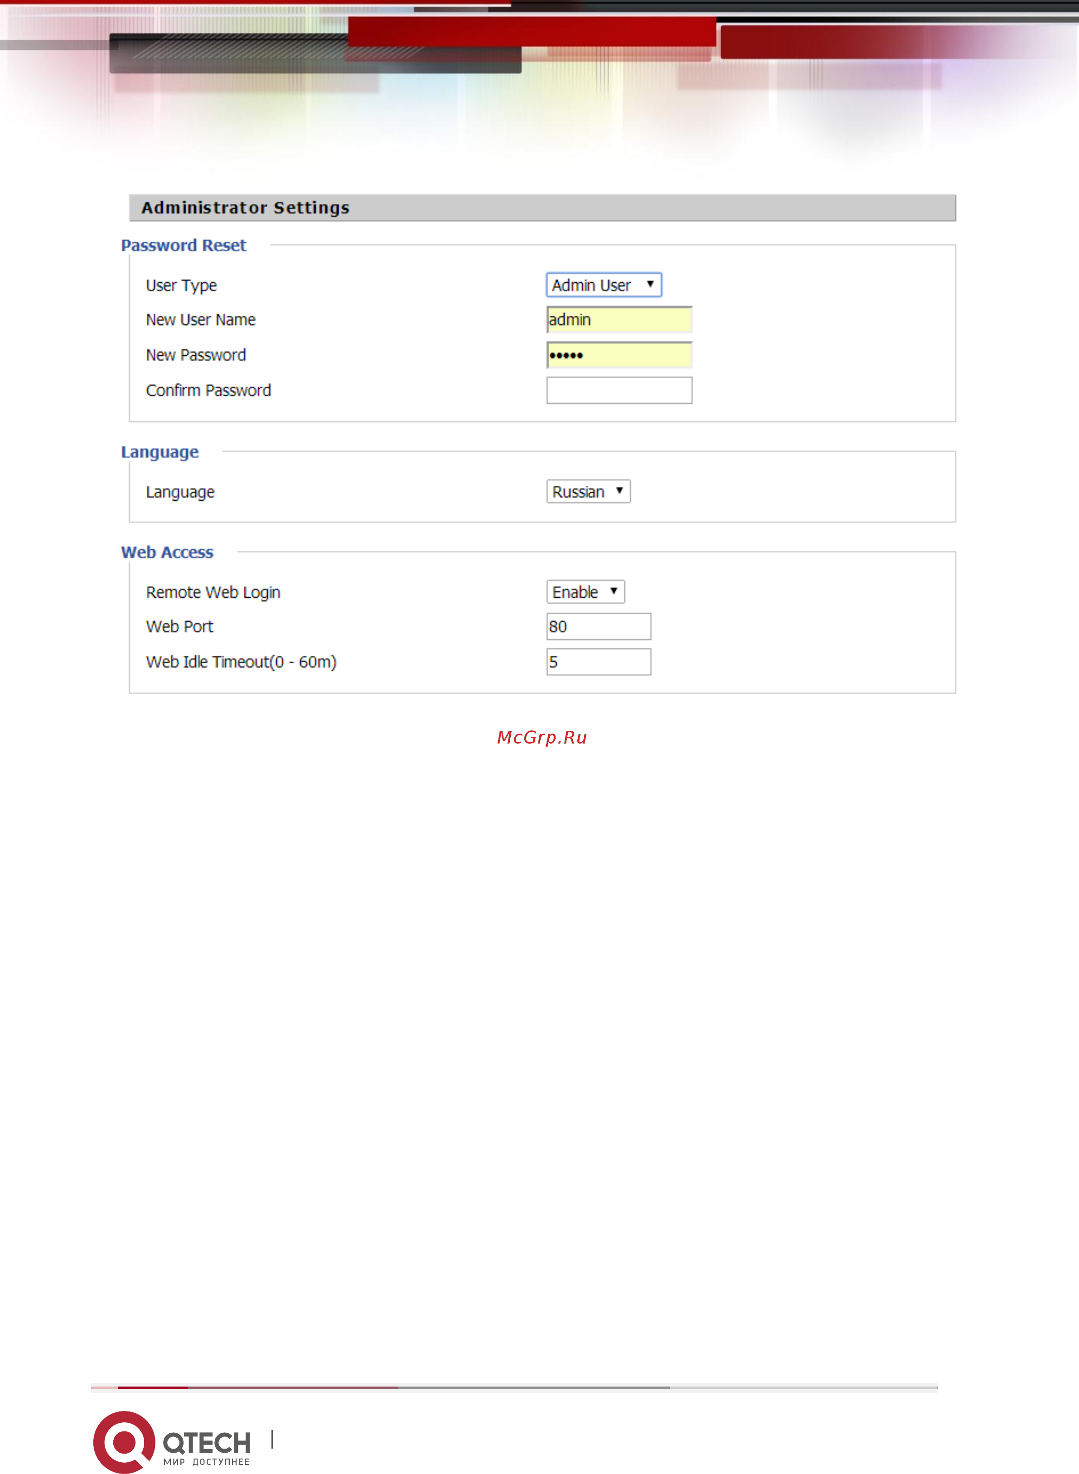Click the QTECH logo in the footer
This screenshot has height=1474, width=1079.
(172, 1441)
